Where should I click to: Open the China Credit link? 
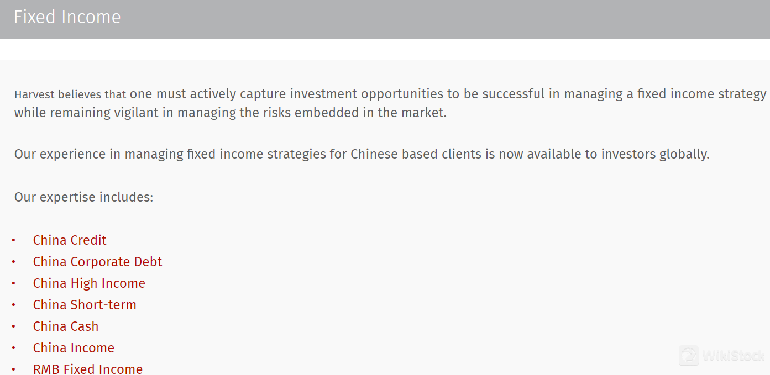click(x=70, y=240)
